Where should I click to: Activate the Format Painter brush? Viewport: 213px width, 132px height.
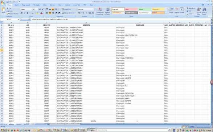[8, 14]
